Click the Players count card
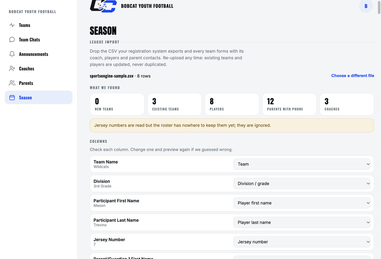This screenshot has height=259, width=381. pos(232,104)
